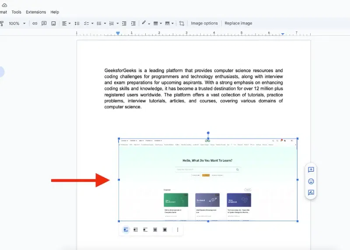Image resolution: width=350 pixels, height=250 pixels.
Task: Click the crop image icon
Action: click(182, 24)
